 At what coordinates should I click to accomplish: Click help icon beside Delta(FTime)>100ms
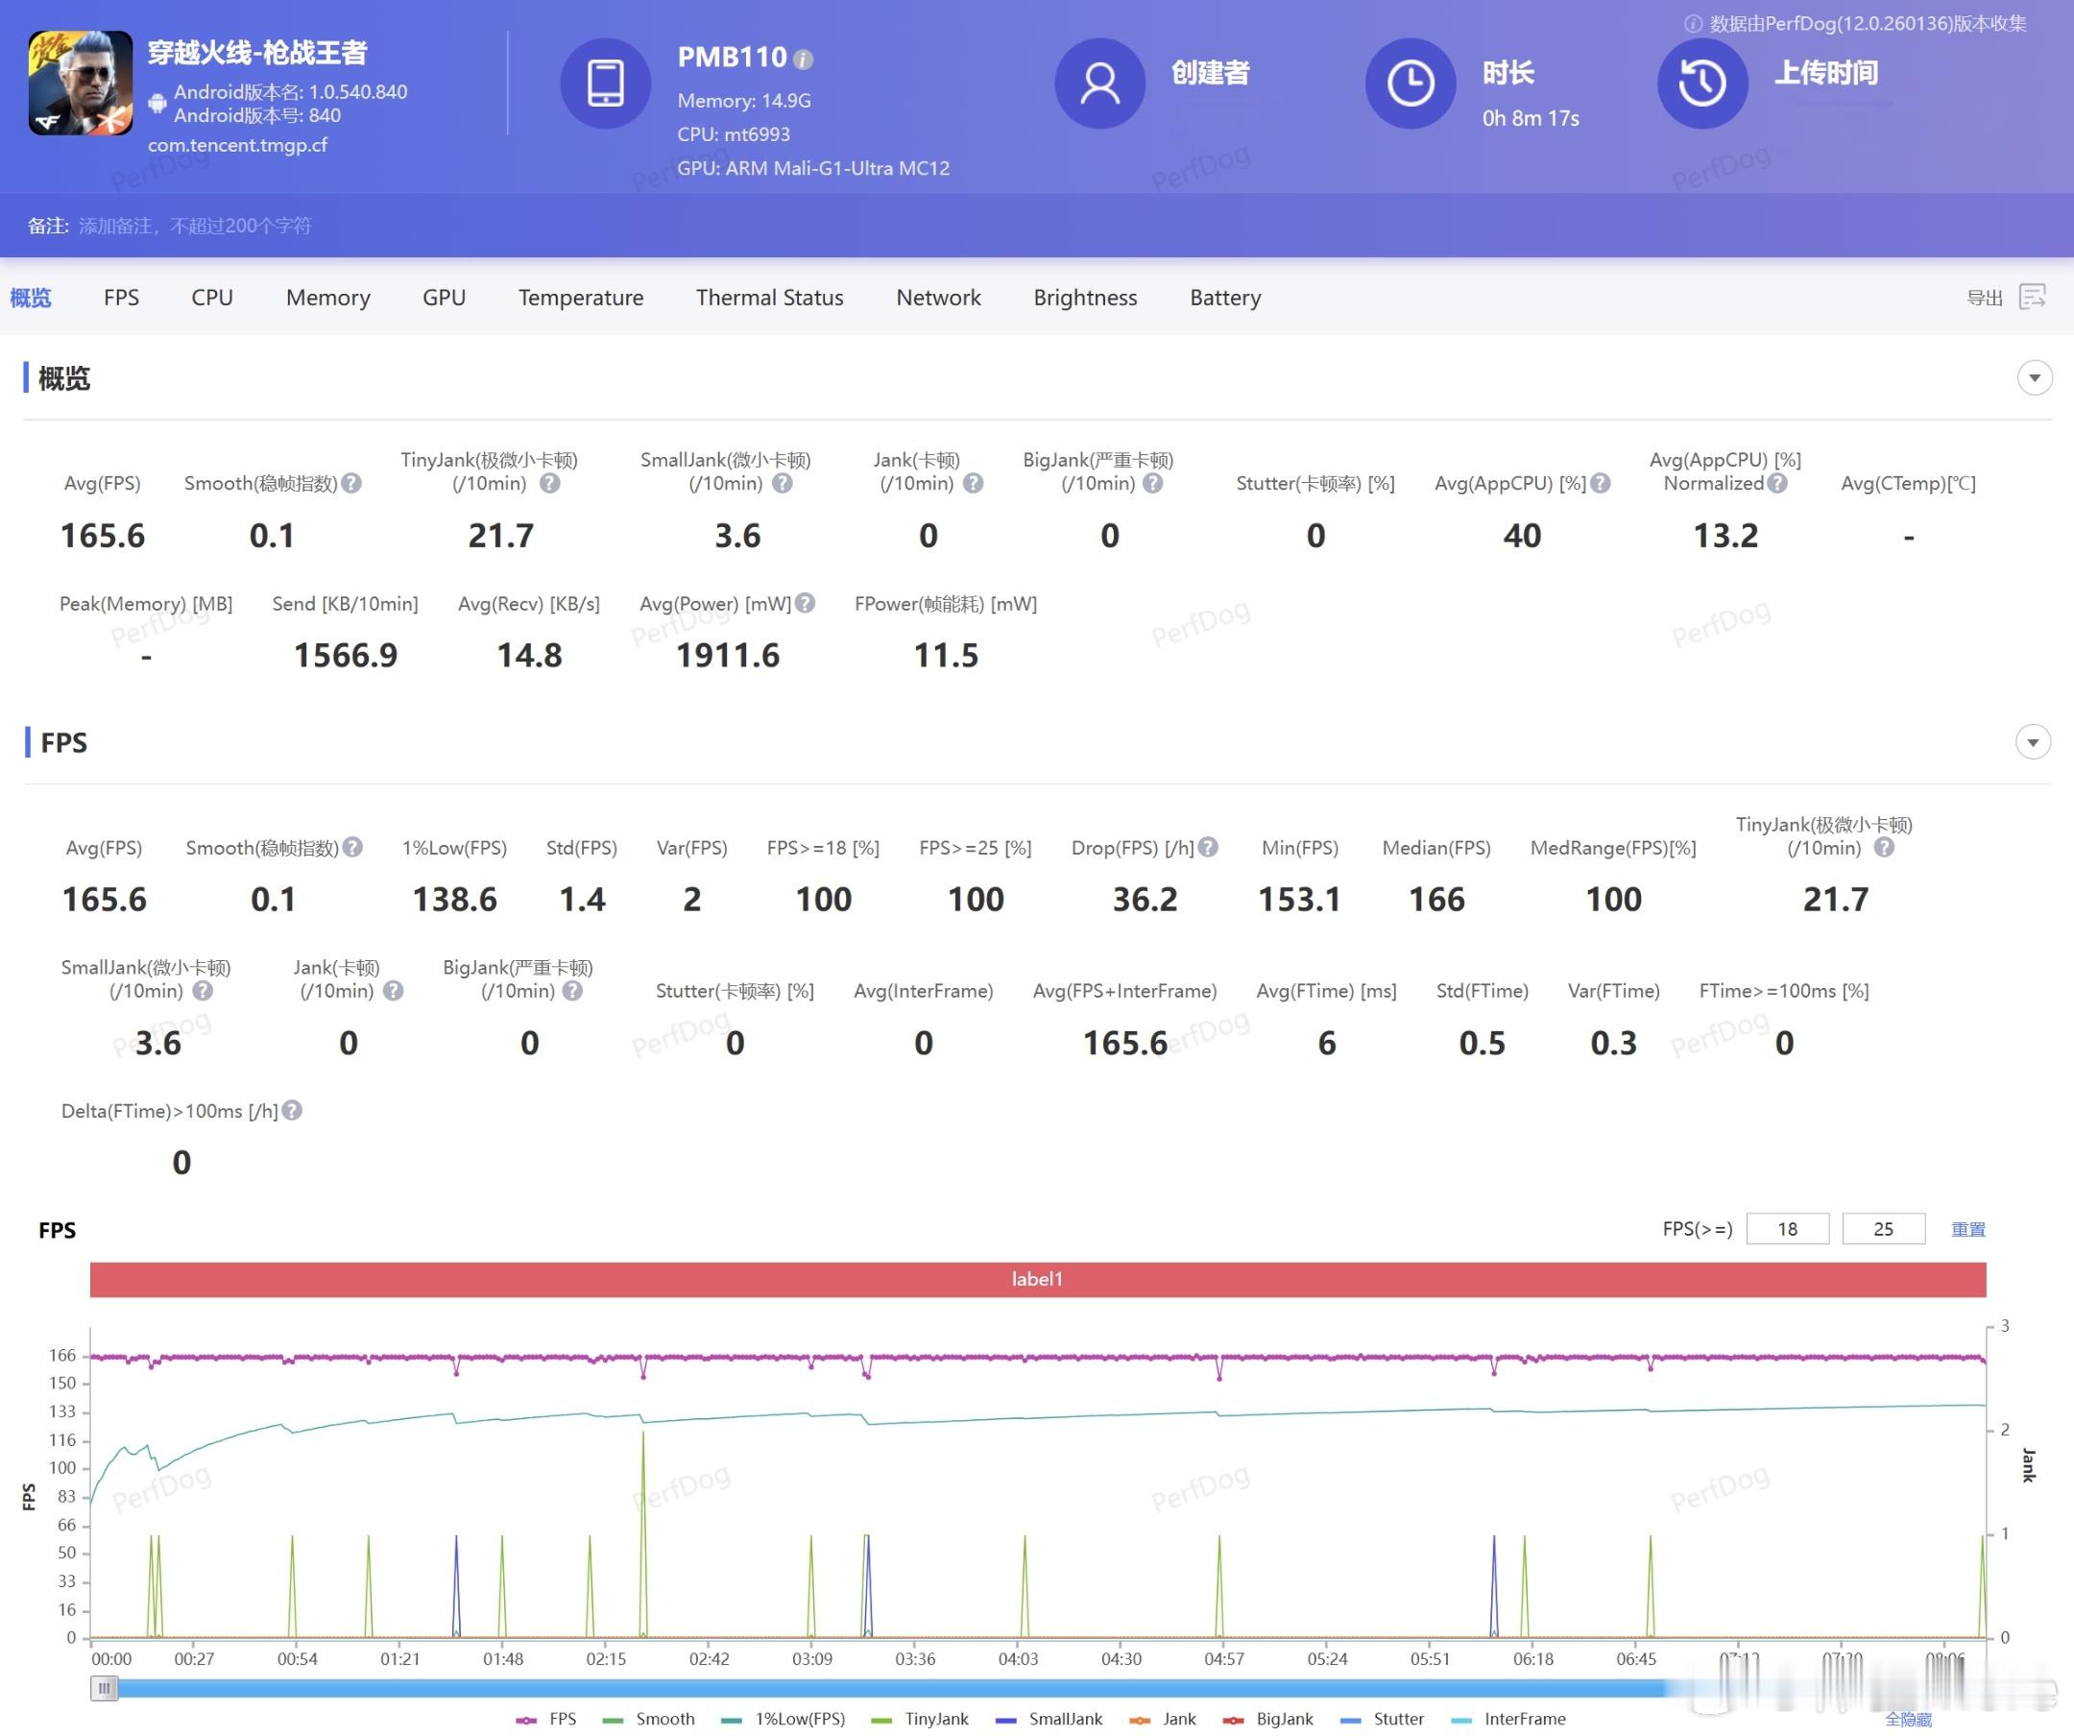point(292,1110)
